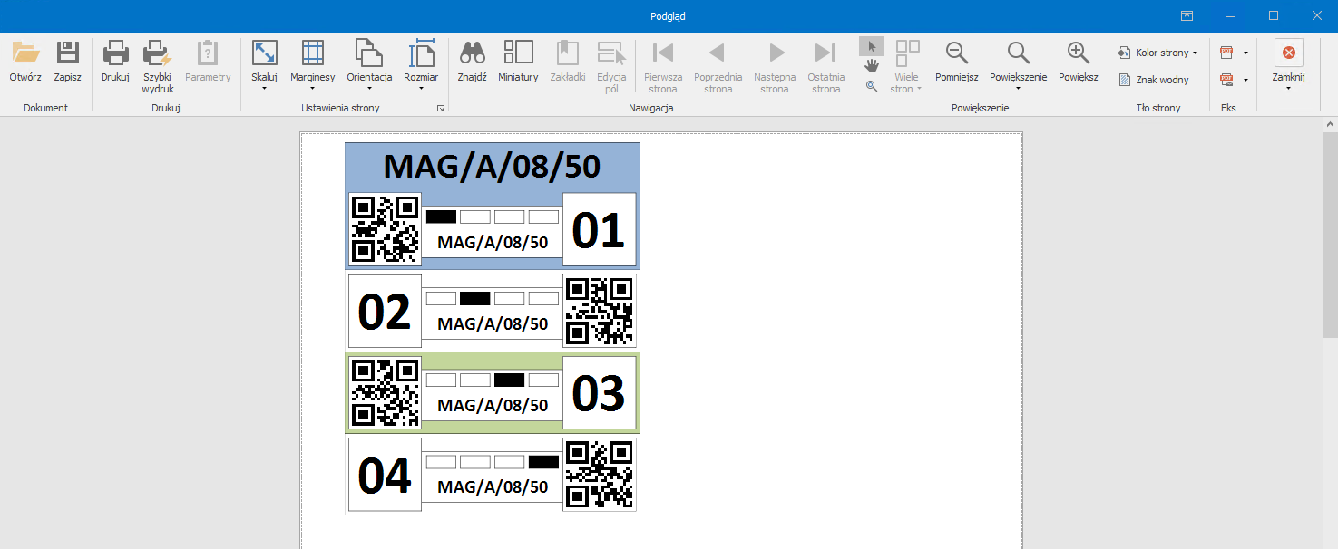This screenshot has width=1338, height=549.
Task: Click the Tło strony group label
Action: click(1158, 108)
